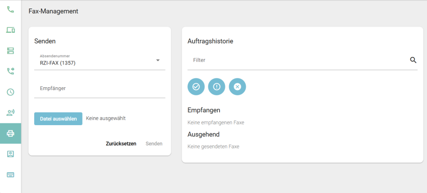
Task: Open the devices section in sidebar
Action: point(10,30)
